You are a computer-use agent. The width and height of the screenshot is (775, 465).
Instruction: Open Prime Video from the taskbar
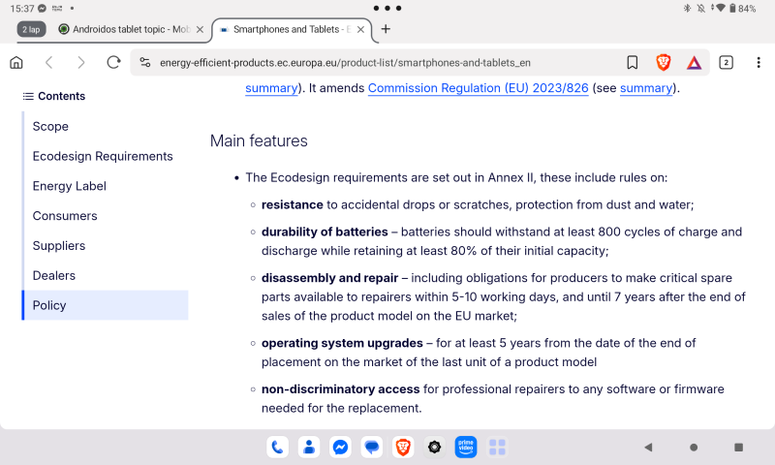(x=466, y=448)
